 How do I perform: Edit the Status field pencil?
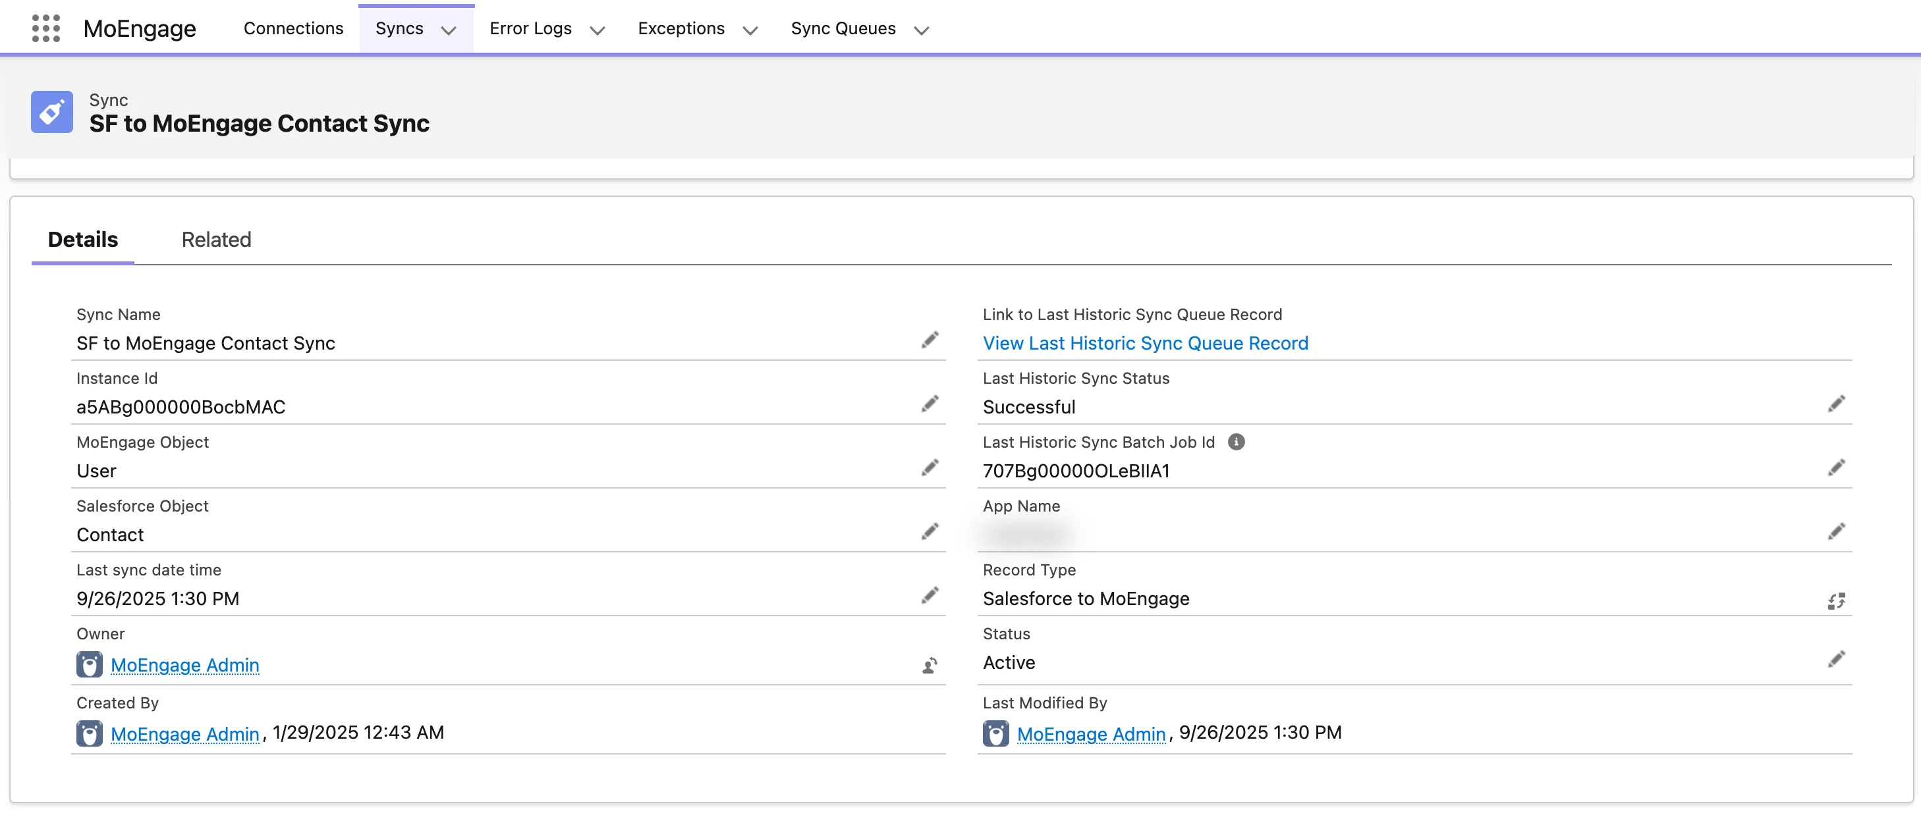[1836, 659]
